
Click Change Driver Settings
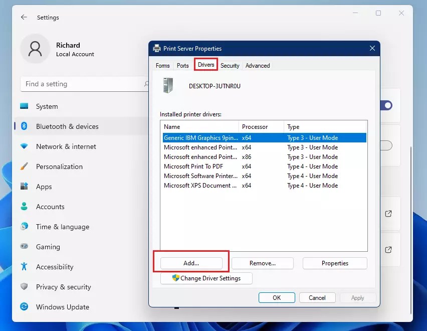(206, 278)
